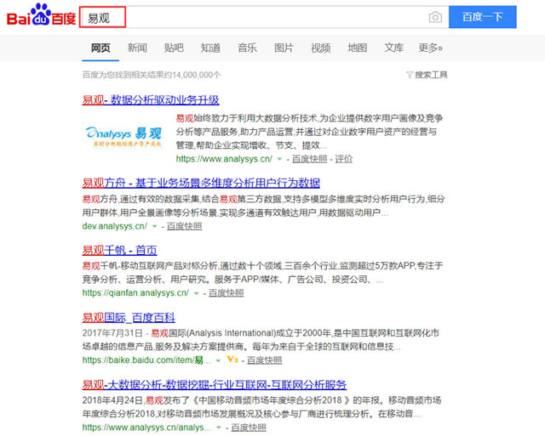Open camera image search in search box
Viewport: 545px width, 436px height.
point(435,17)
